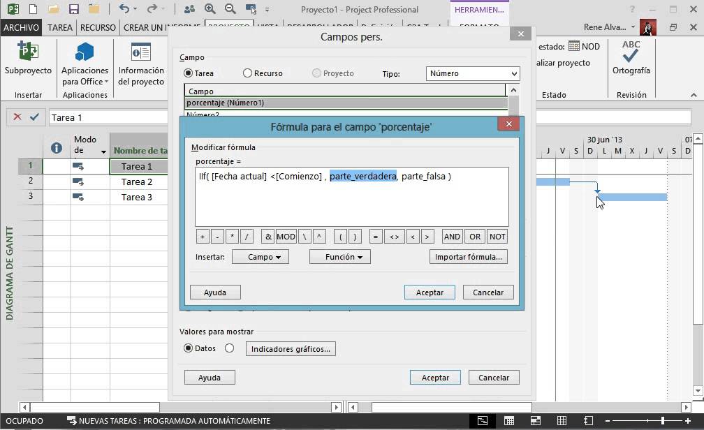
Task: Switch to Gantt chart view in status bar
Action: 483,420
